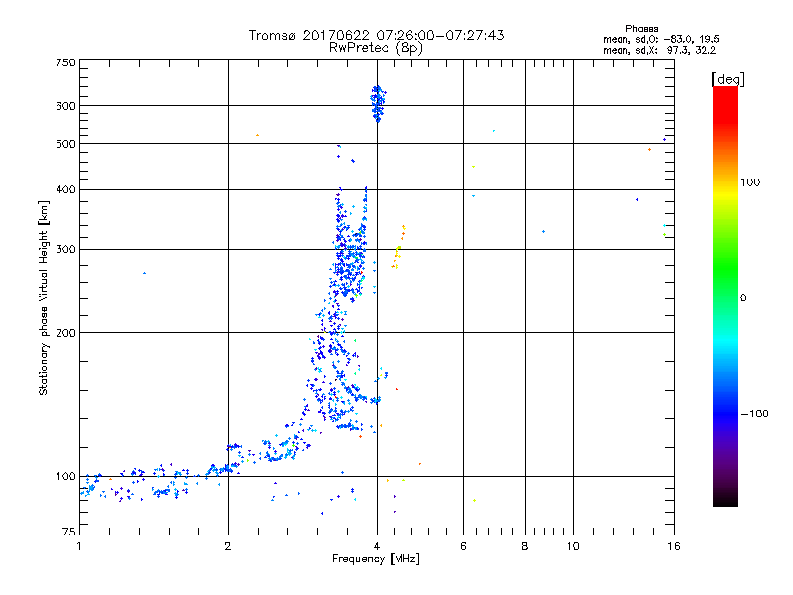Click the x-axis tick label '10'
The image size is (793, 595).
pos(573,546)
